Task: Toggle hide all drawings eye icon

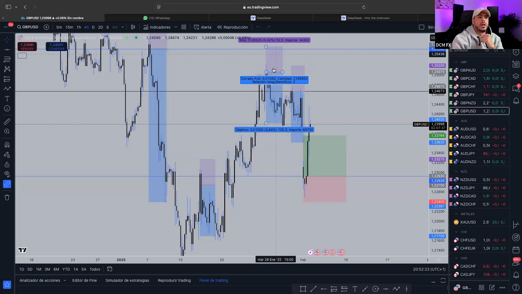Action: (x=7, y=174)
